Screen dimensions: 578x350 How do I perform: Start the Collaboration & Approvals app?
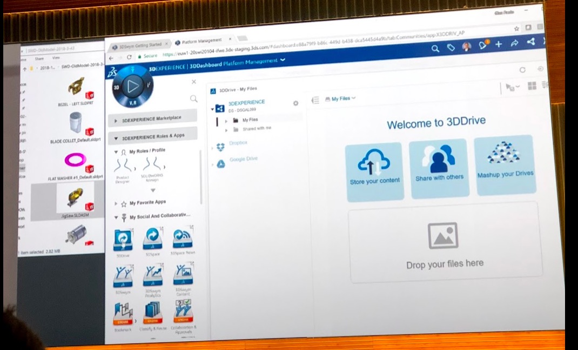pos(183,311)
